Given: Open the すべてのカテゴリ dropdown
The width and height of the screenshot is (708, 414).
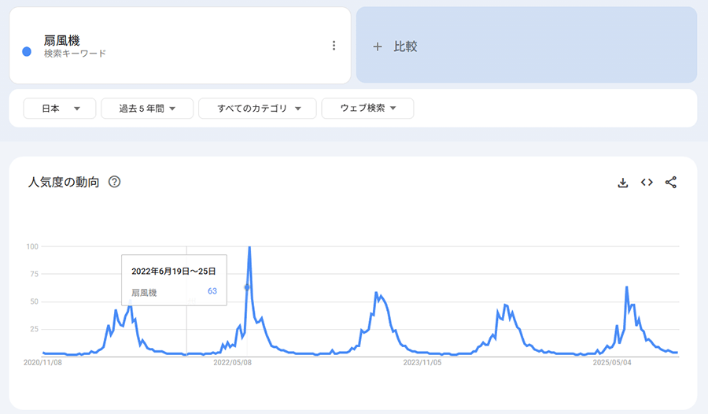Looking at the screenshot, I should click(257, 109).
